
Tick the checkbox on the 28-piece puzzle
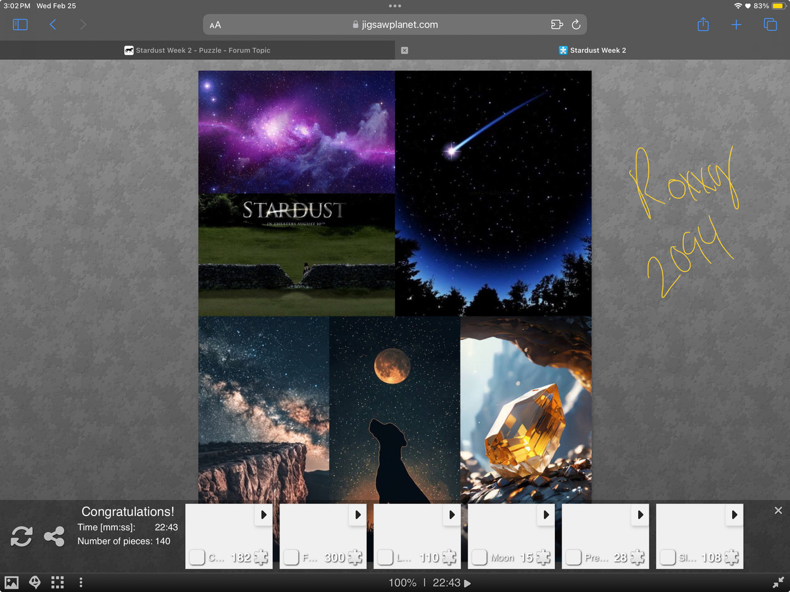[573, 557]
